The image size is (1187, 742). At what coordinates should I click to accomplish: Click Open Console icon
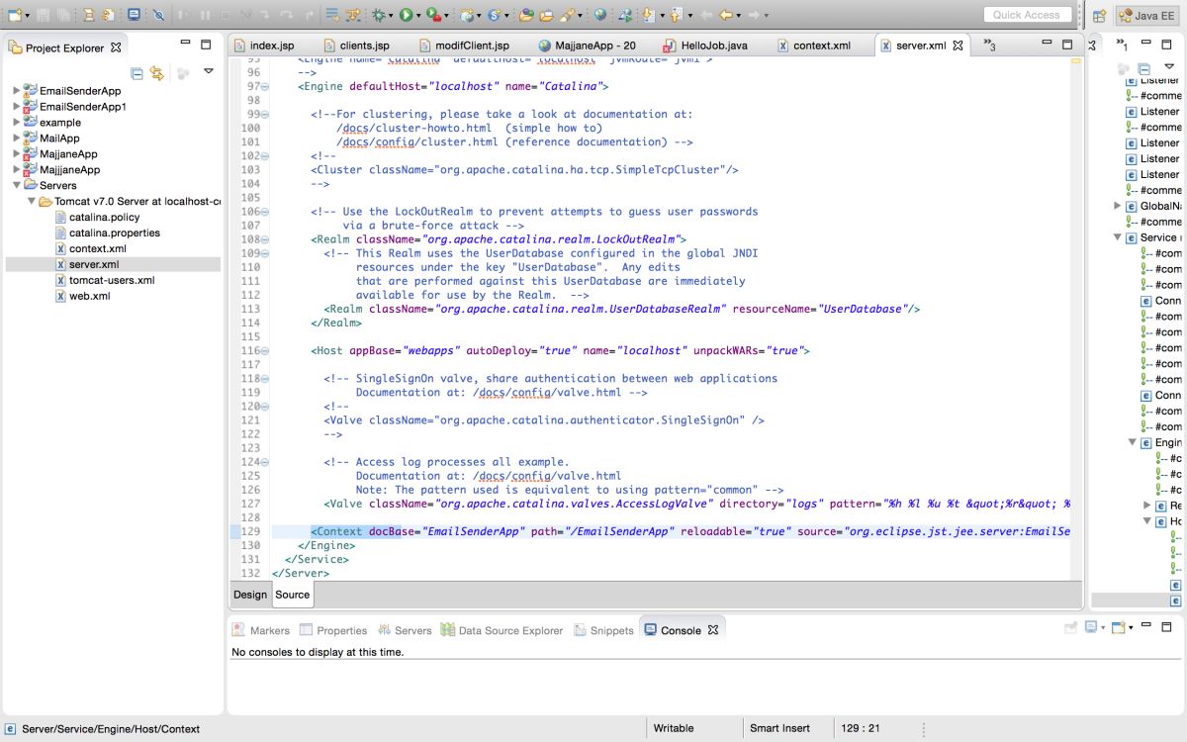coord(1119,627)
